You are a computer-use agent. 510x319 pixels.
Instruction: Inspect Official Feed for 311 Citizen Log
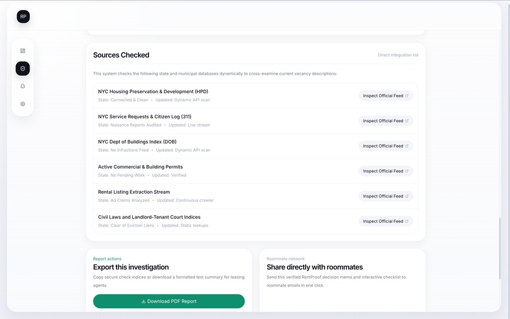[385, 121]
